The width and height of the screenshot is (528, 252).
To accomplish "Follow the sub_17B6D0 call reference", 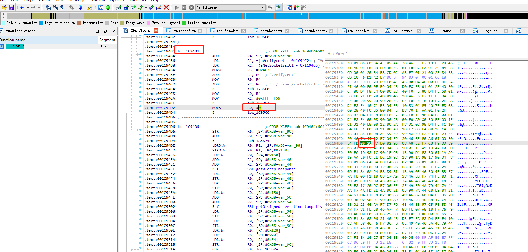I will [x=258, y=89].
